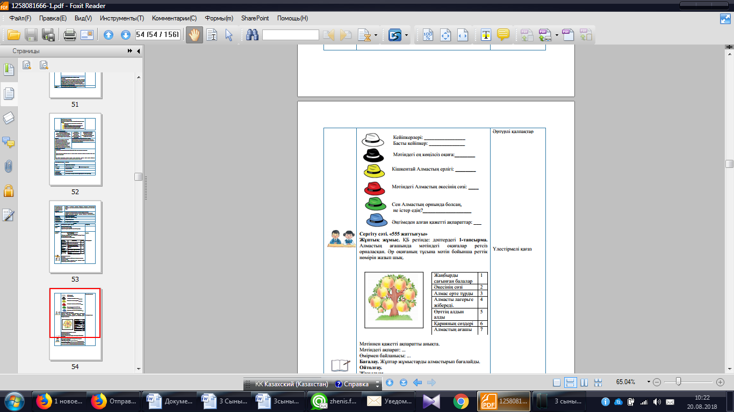Open the SharePoint menu
The image size is (734, 412).
coord(255,18)
